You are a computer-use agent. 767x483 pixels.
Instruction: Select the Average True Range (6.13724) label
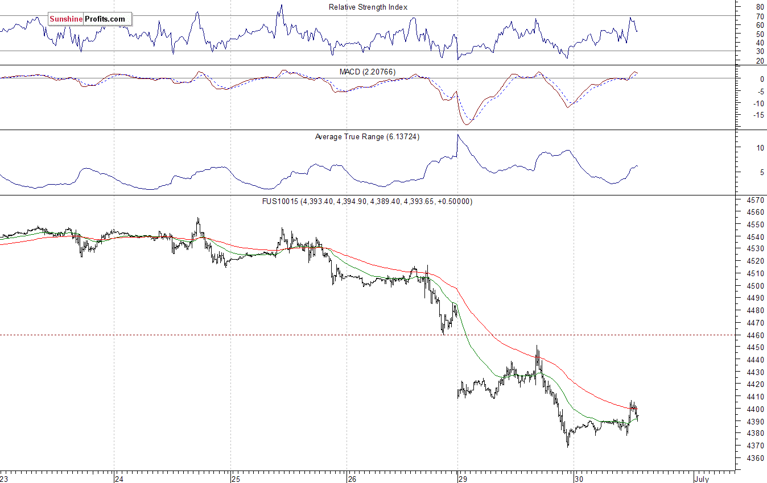367,136
